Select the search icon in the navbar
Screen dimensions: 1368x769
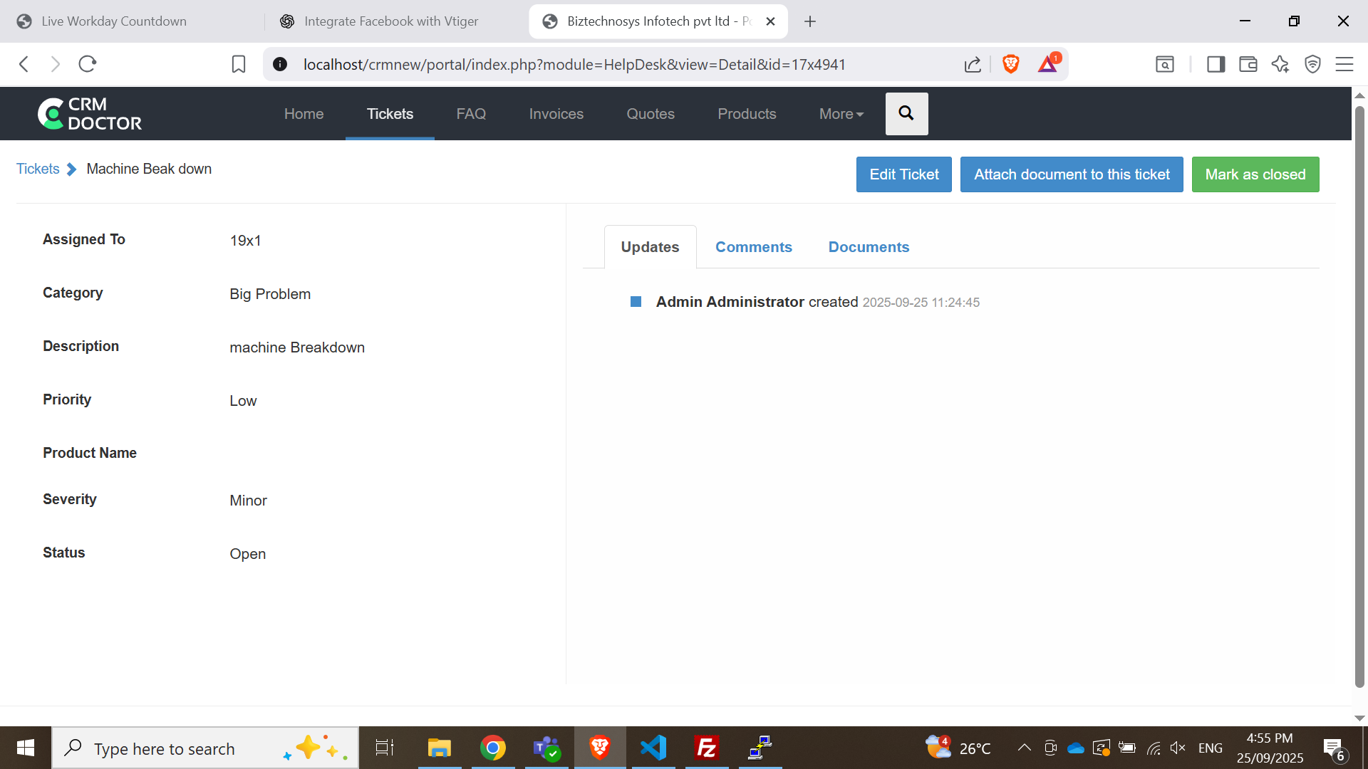906,113
